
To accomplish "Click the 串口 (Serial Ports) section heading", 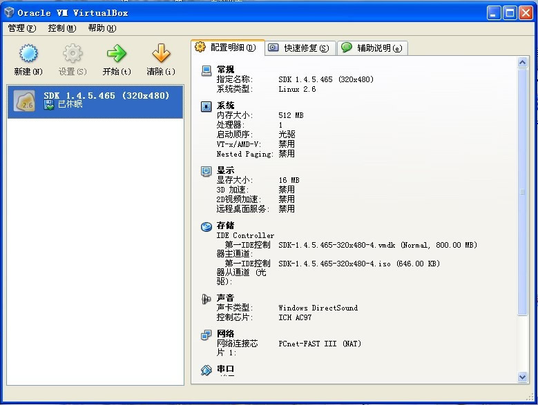I will (x=225, y=370).
